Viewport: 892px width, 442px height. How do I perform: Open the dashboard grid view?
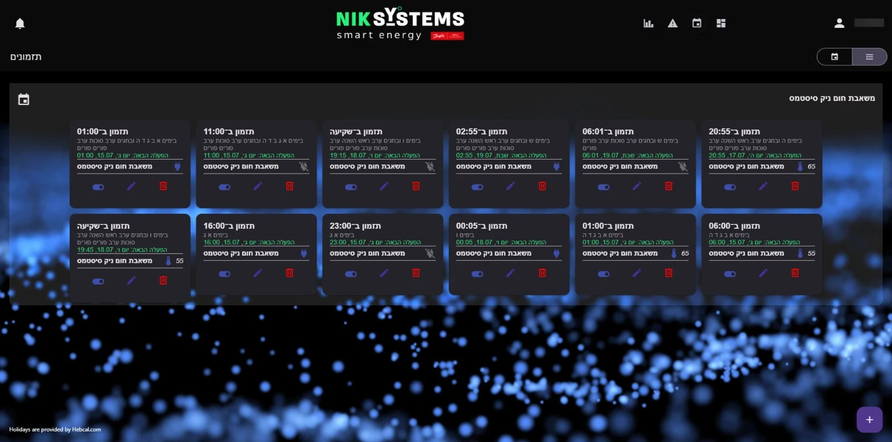(x=721, y=23)
